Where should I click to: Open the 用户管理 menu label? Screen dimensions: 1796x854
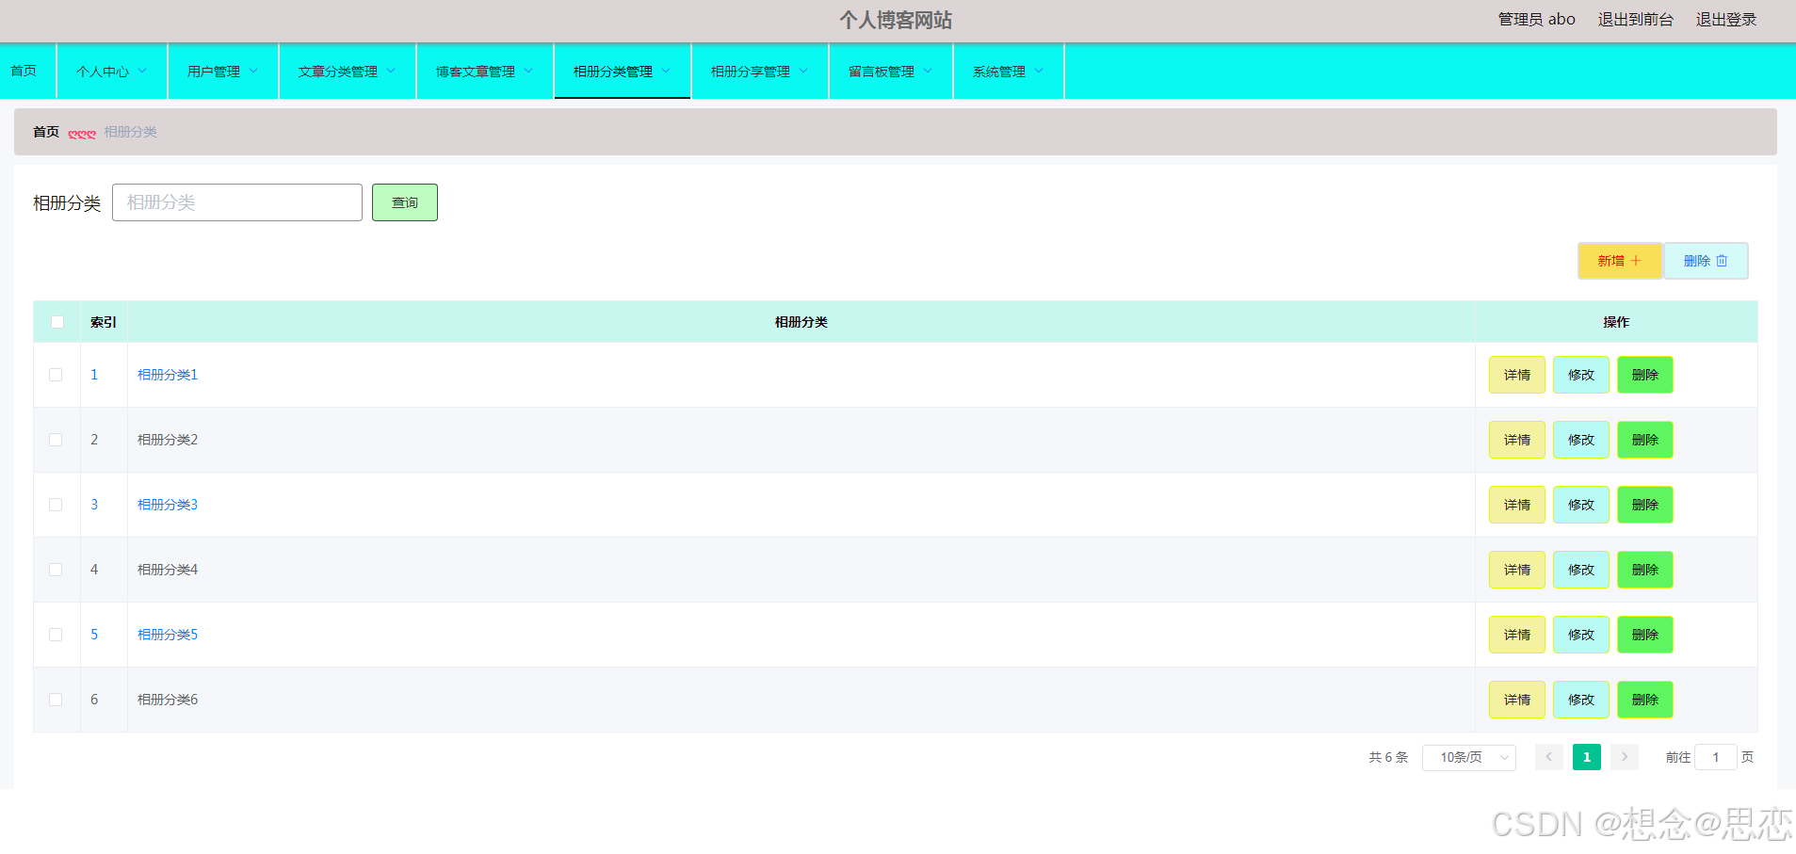pos(214,72)
